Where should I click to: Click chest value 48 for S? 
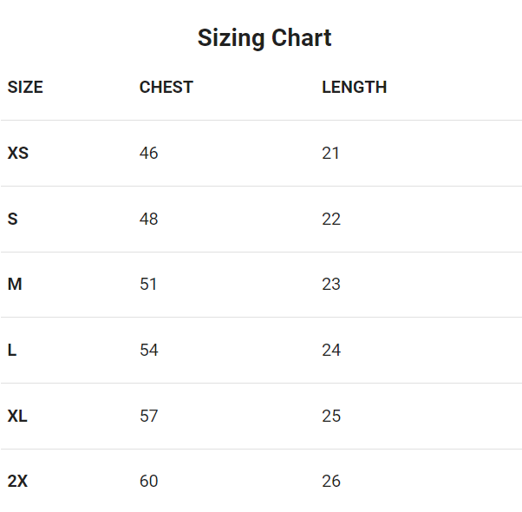[149, 220]
